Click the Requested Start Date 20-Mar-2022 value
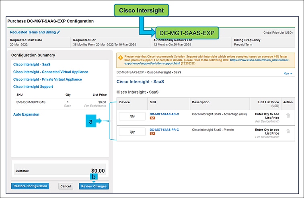The height and width of the screenshot is (198, 304). (x=18, y=45)
